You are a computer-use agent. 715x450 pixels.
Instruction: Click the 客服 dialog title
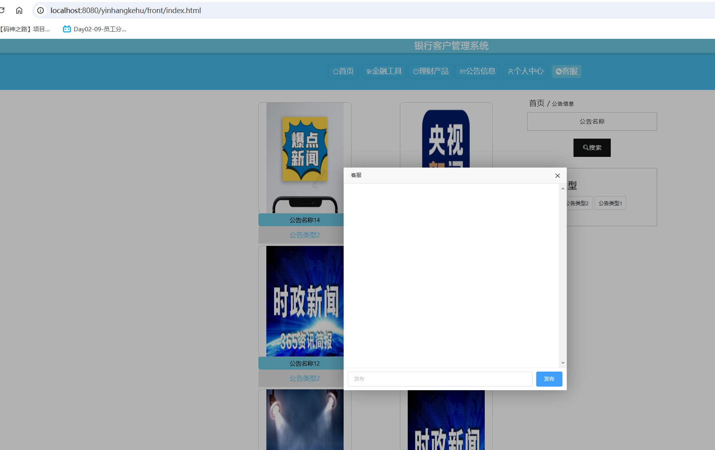[x=356, y=175]
